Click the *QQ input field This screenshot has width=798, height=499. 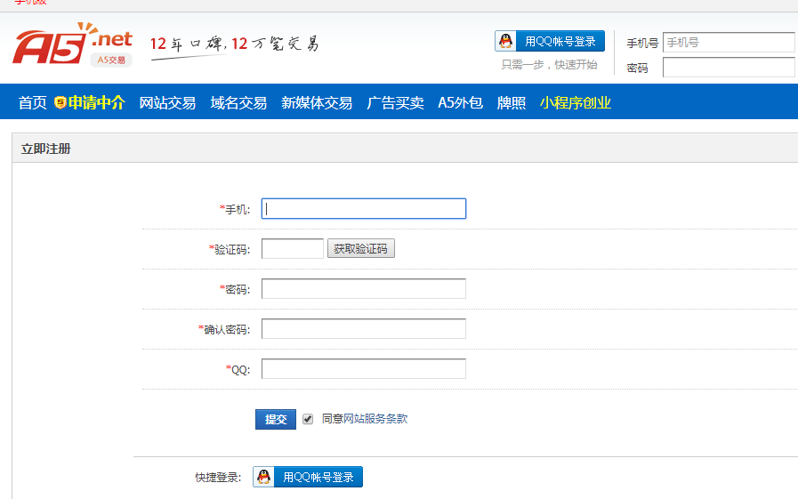[x=364, y=369]
